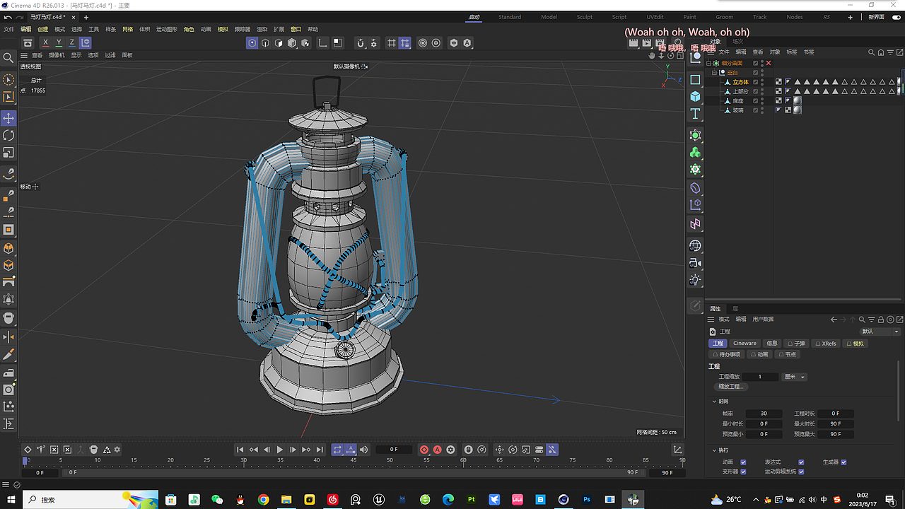
Task: Toggle the 运动剪辑系统 checkbox
Action: [801, 472]
